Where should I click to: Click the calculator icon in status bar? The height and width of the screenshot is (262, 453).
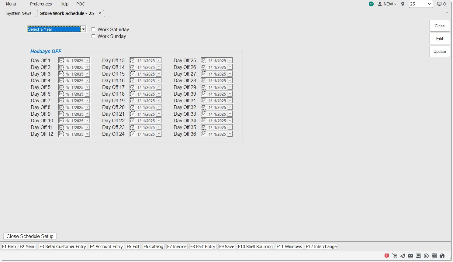(x=434, y=256)
